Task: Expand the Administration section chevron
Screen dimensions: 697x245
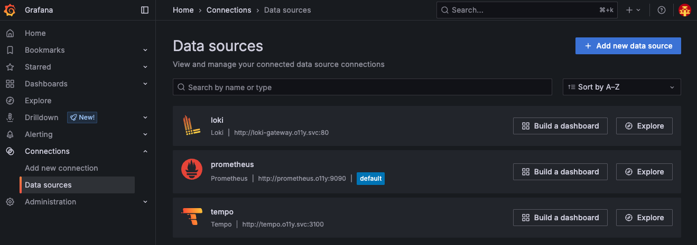Action: [x=145, y=202]
